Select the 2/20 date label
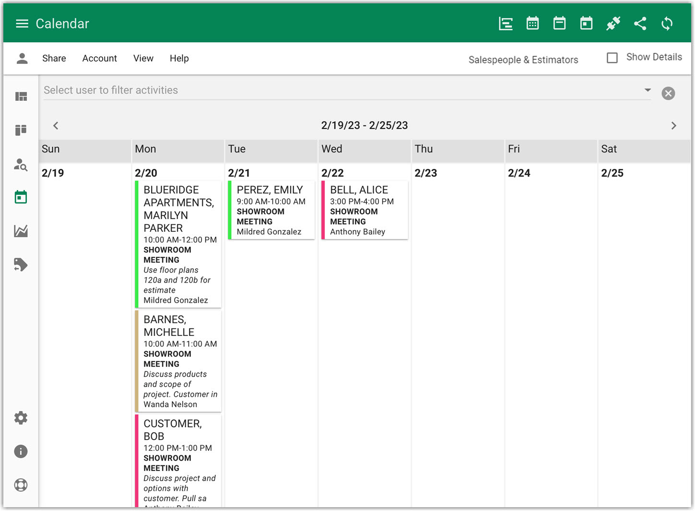 [x=146, y=173]
